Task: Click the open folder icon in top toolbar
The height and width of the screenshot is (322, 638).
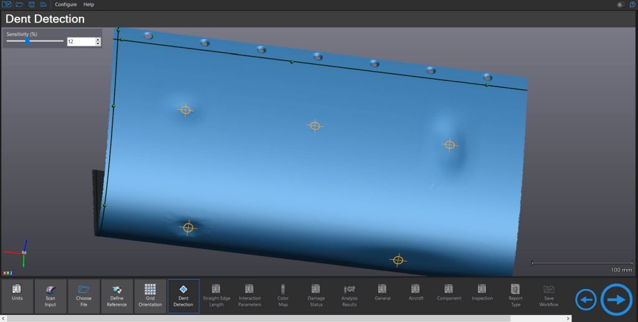Action: pyautogui.click(x=19, y=4)
